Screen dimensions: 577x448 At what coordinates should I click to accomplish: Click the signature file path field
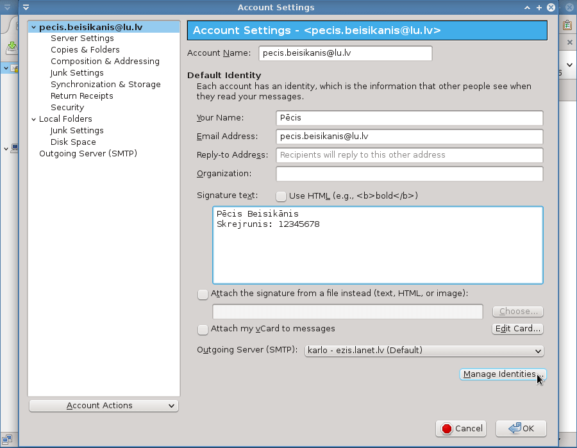point(347,312)
